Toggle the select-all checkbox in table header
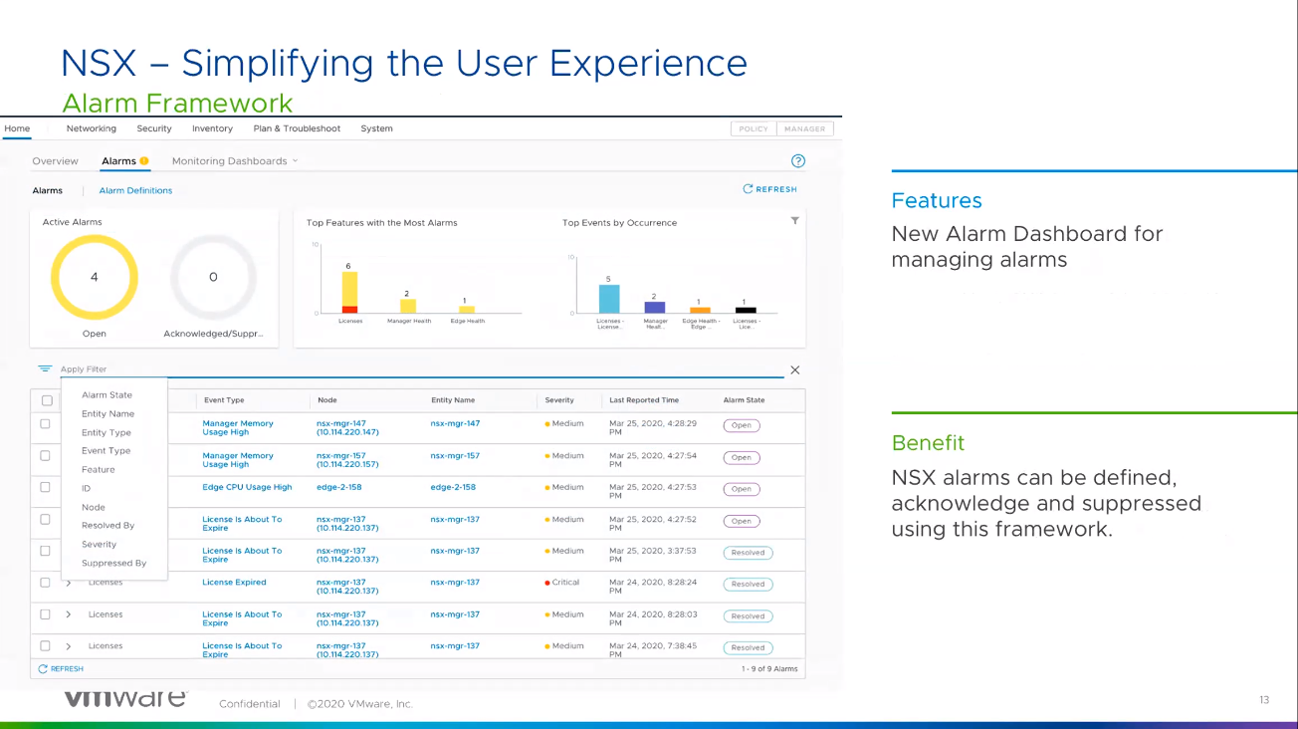The height and width of the screenshot is (729, 1298). [x=47, y=400]
